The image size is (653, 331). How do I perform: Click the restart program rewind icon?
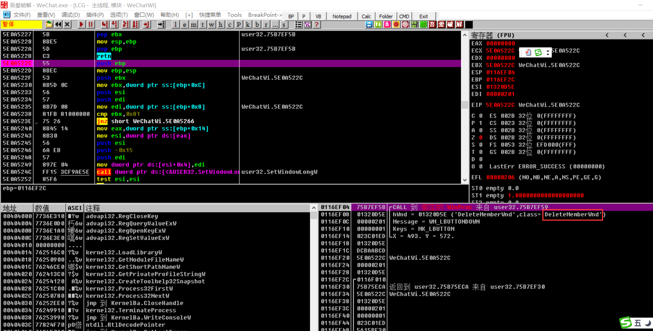tap(58, 25)
